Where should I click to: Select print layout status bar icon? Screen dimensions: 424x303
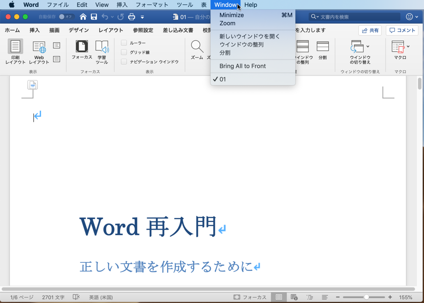pyautogui.click(x=279, y=297)
